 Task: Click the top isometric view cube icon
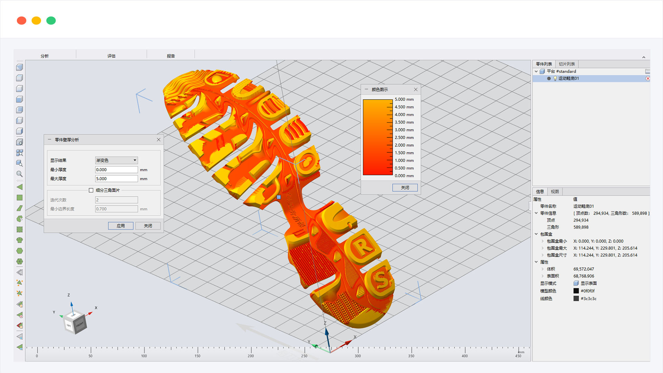20,67
